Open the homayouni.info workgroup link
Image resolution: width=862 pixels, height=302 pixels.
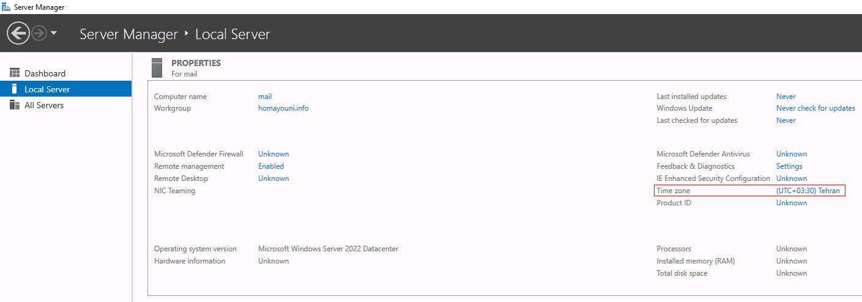click(283, 108)
